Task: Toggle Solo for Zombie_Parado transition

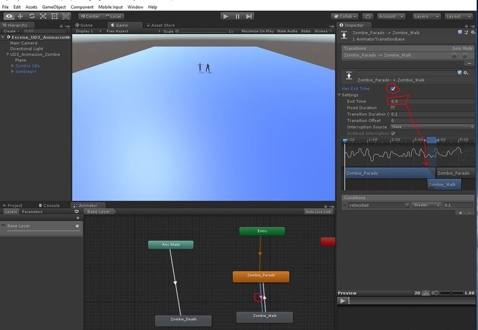Action: click(x=454, y=56)
